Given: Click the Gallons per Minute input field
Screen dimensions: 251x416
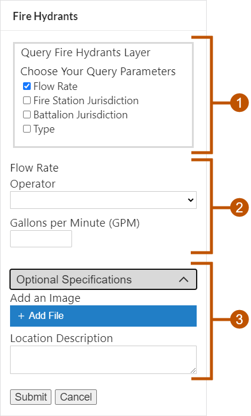Looking at the screenshot, I should pos(41,239).
